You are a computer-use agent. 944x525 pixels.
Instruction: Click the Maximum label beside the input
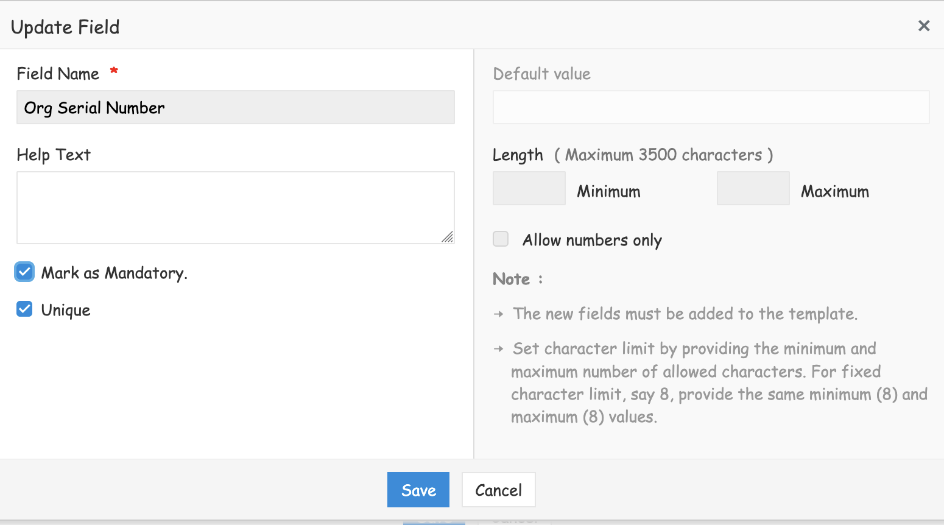click(x=835, y=191)
